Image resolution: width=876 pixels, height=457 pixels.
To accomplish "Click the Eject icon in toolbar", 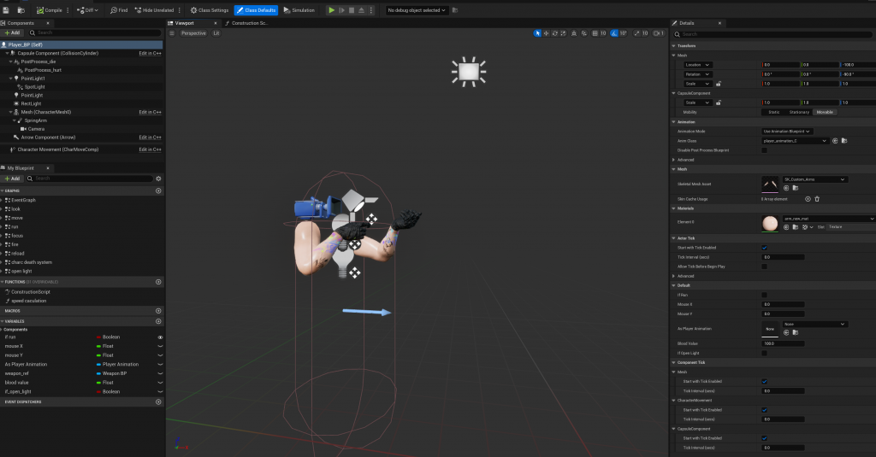I will click(362, 10).
